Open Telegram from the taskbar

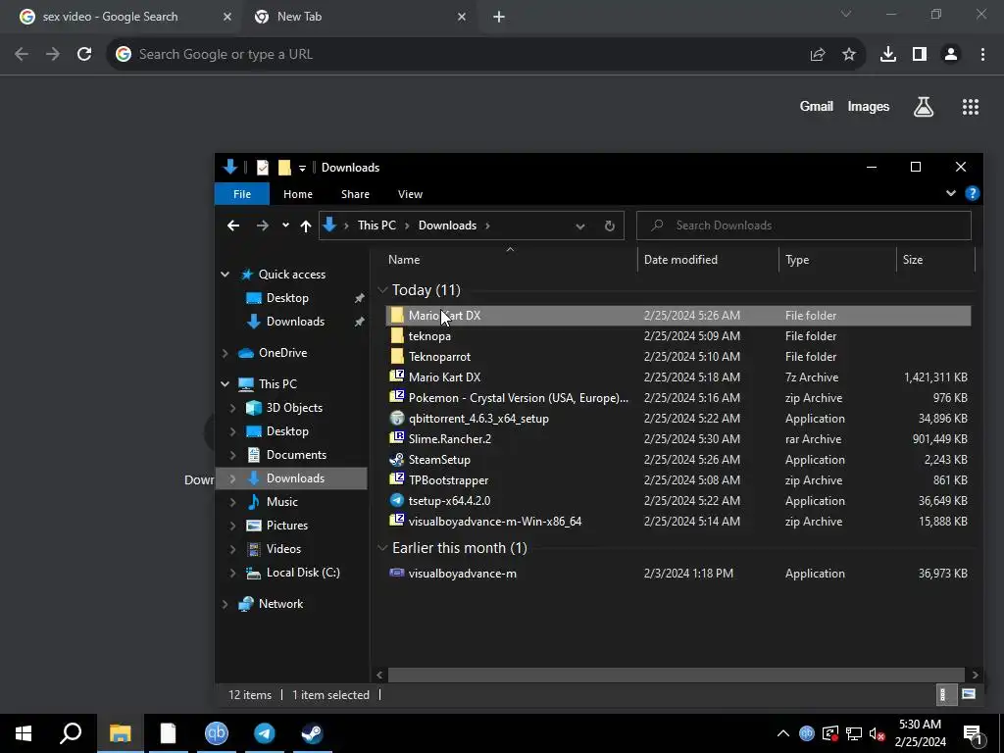pyautogui.click(x=265, y=733)
